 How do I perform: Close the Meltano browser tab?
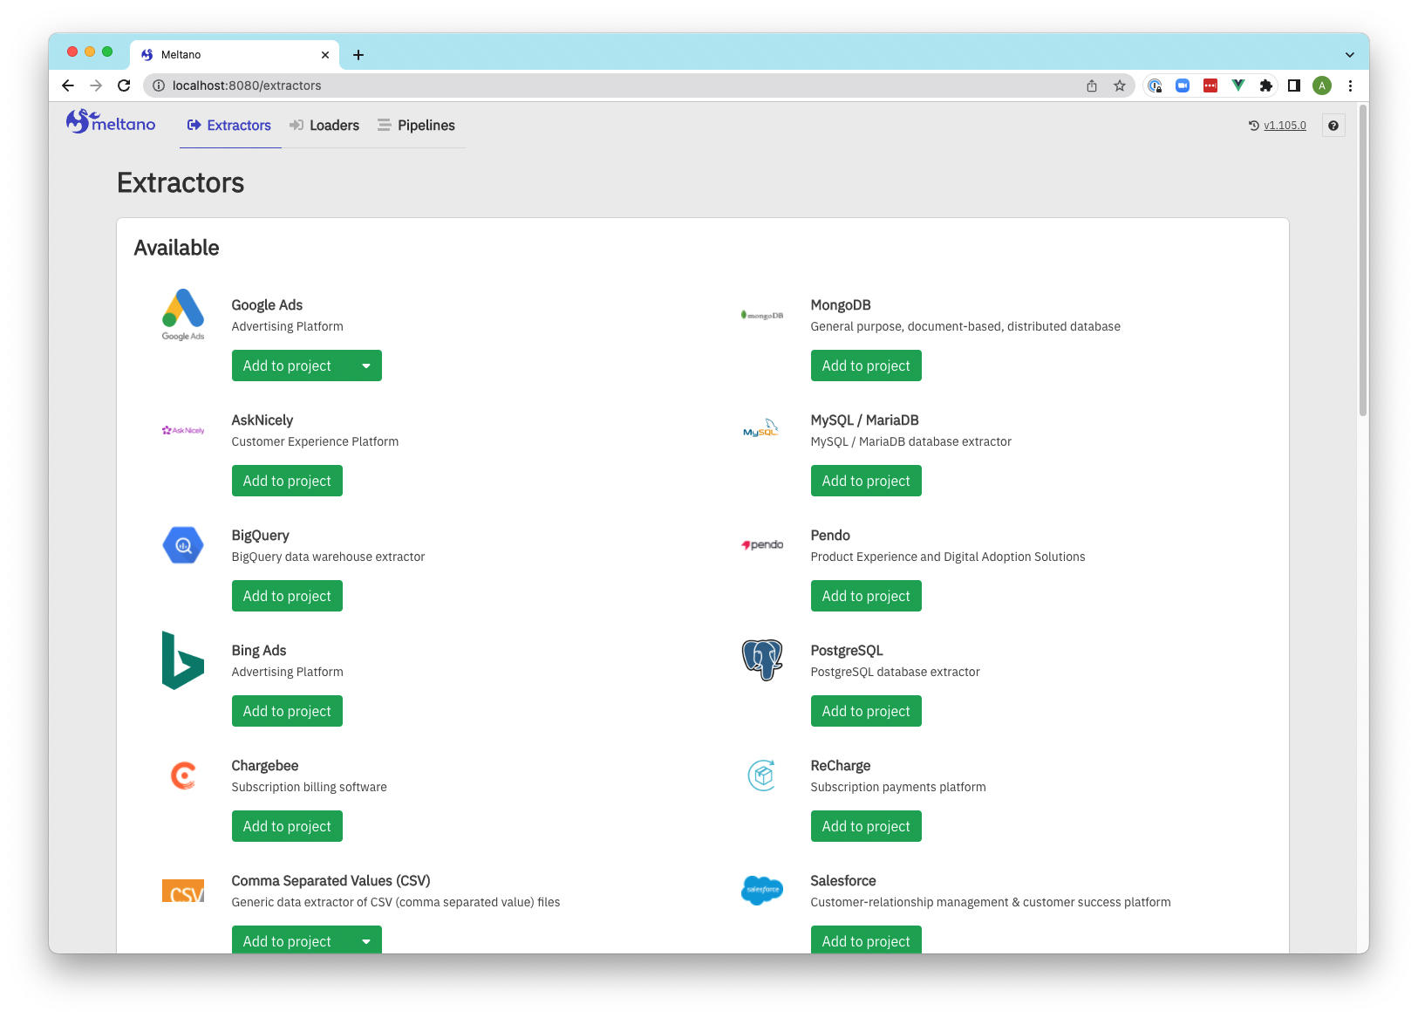coord(325,55)
